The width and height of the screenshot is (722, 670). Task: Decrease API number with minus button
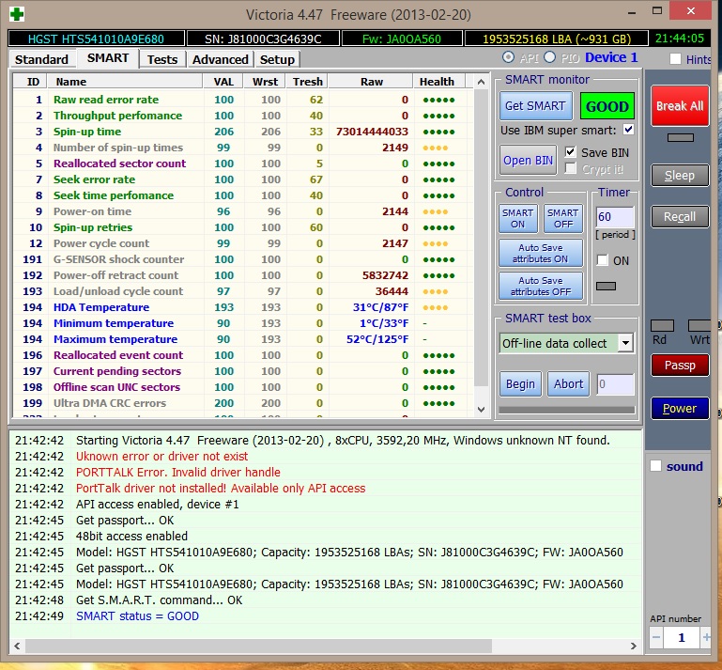(x=656, y=638)
